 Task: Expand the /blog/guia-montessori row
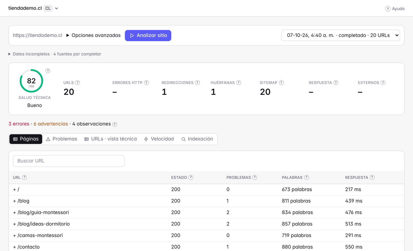coord(14,213)
